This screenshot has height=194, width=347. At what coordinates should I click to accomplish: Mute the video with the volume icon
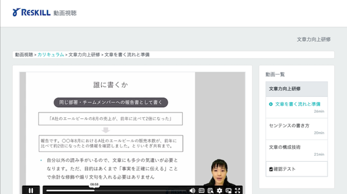pos(192,190)
